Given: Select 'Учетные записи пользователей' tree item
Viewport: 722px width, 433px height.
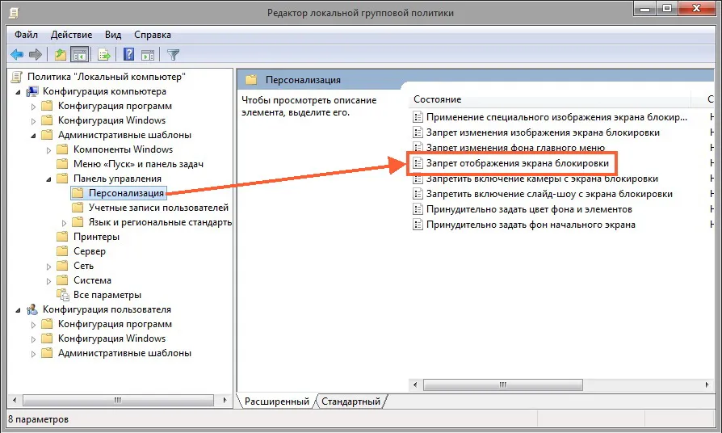Looking at the screenshot, I should coord(158,208).
